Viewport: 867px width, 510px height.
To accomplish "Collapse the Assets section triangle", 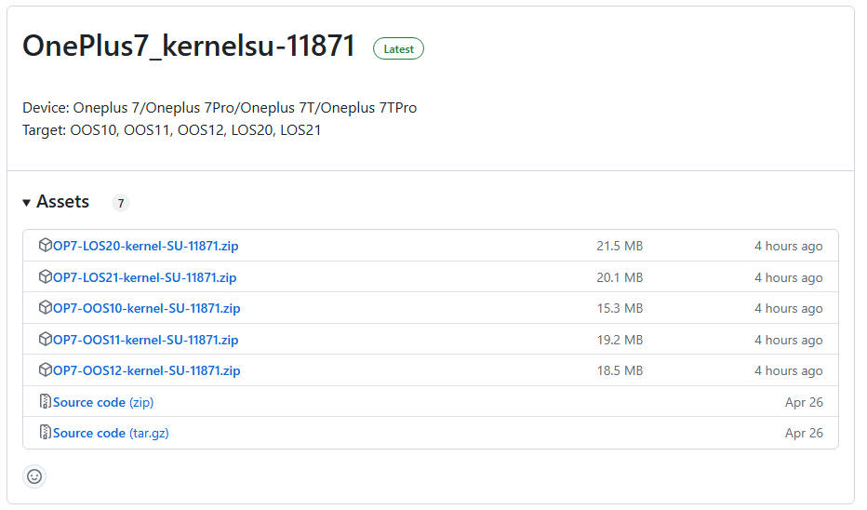I will click(26, 203).
